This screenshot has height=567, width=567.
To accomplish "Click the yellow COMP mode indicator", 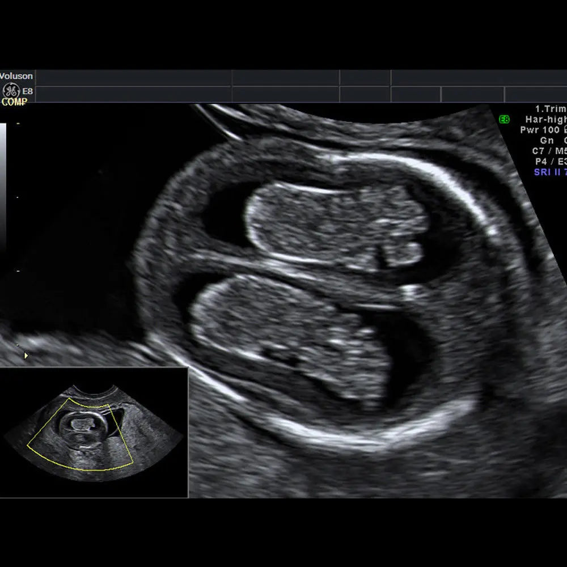I will (14, 102).
